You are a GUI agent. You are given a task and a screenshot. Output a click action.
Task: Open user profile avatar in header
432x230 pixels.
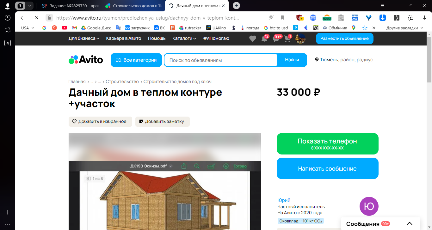coord(300,39)
